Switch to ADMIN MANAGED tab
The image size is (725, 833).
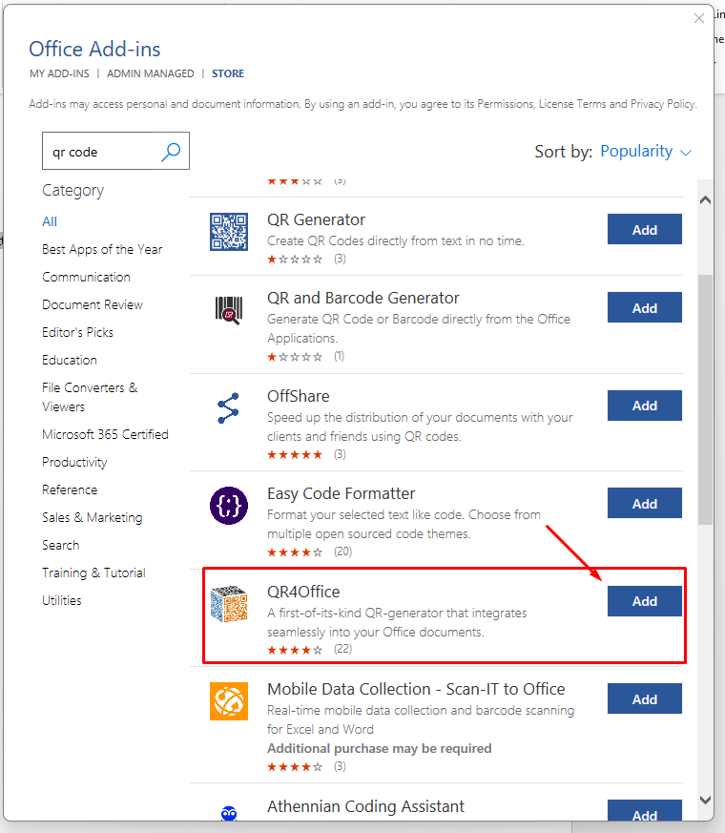point(151,73)
